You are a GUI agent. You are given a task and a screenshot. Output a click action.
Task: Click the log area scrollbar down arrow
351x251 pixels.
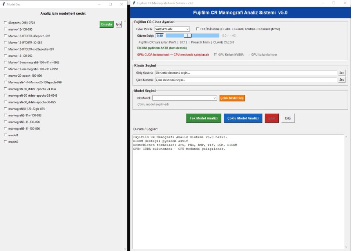click(x=346, y=247)
